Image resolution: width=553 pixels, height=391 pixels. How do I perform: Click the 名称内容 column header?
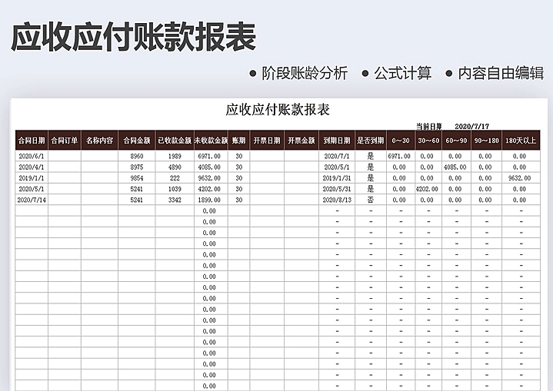coord(99,141)
